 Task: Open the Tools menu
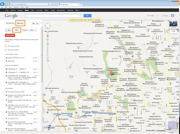22,7
